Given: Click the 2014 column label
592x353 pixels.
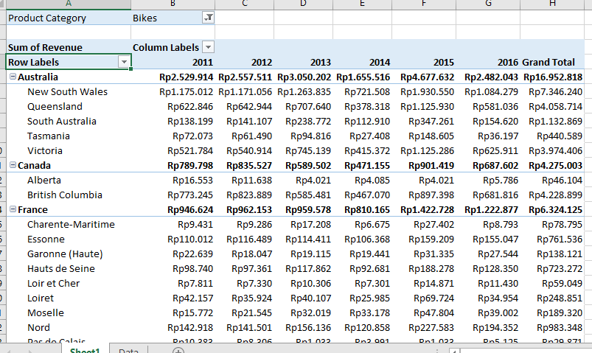Looking at the screenshot, I should tap(379, 62).
